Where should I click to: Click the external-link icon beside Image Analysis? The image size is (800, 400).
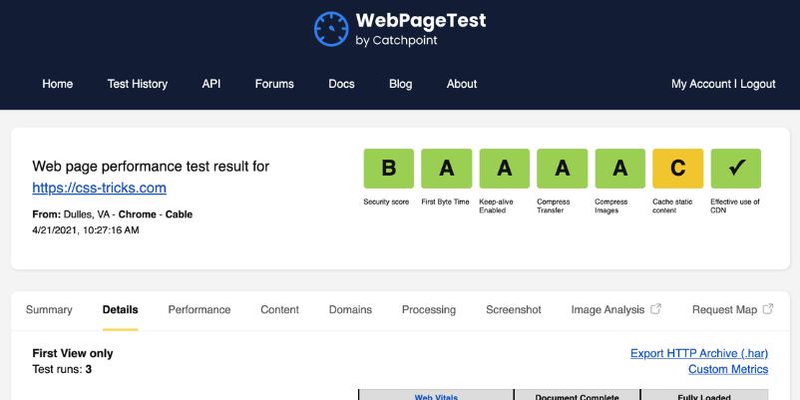(656, 309)
